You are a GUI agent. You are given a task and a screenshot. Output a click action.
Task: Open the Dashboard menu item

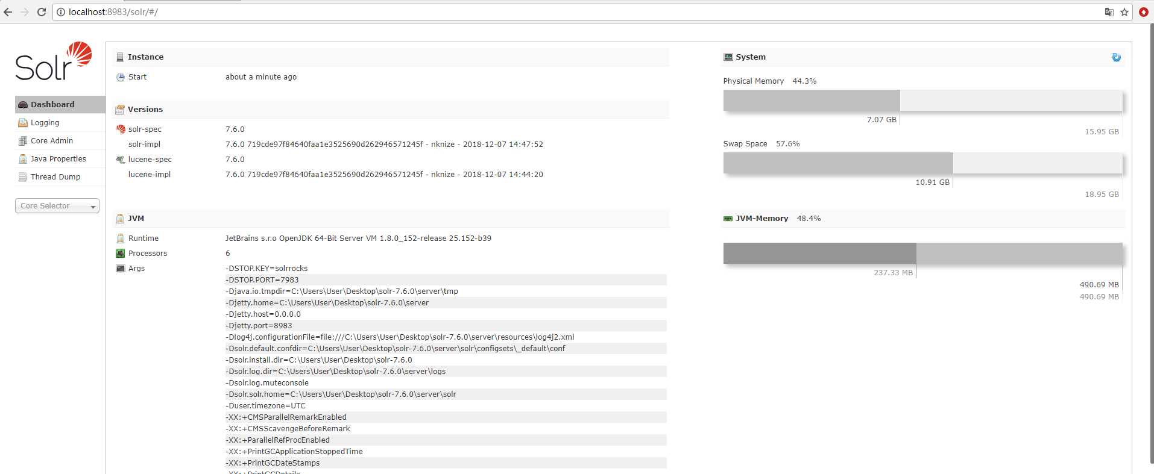pyautogui.click(x=60, y=104)
